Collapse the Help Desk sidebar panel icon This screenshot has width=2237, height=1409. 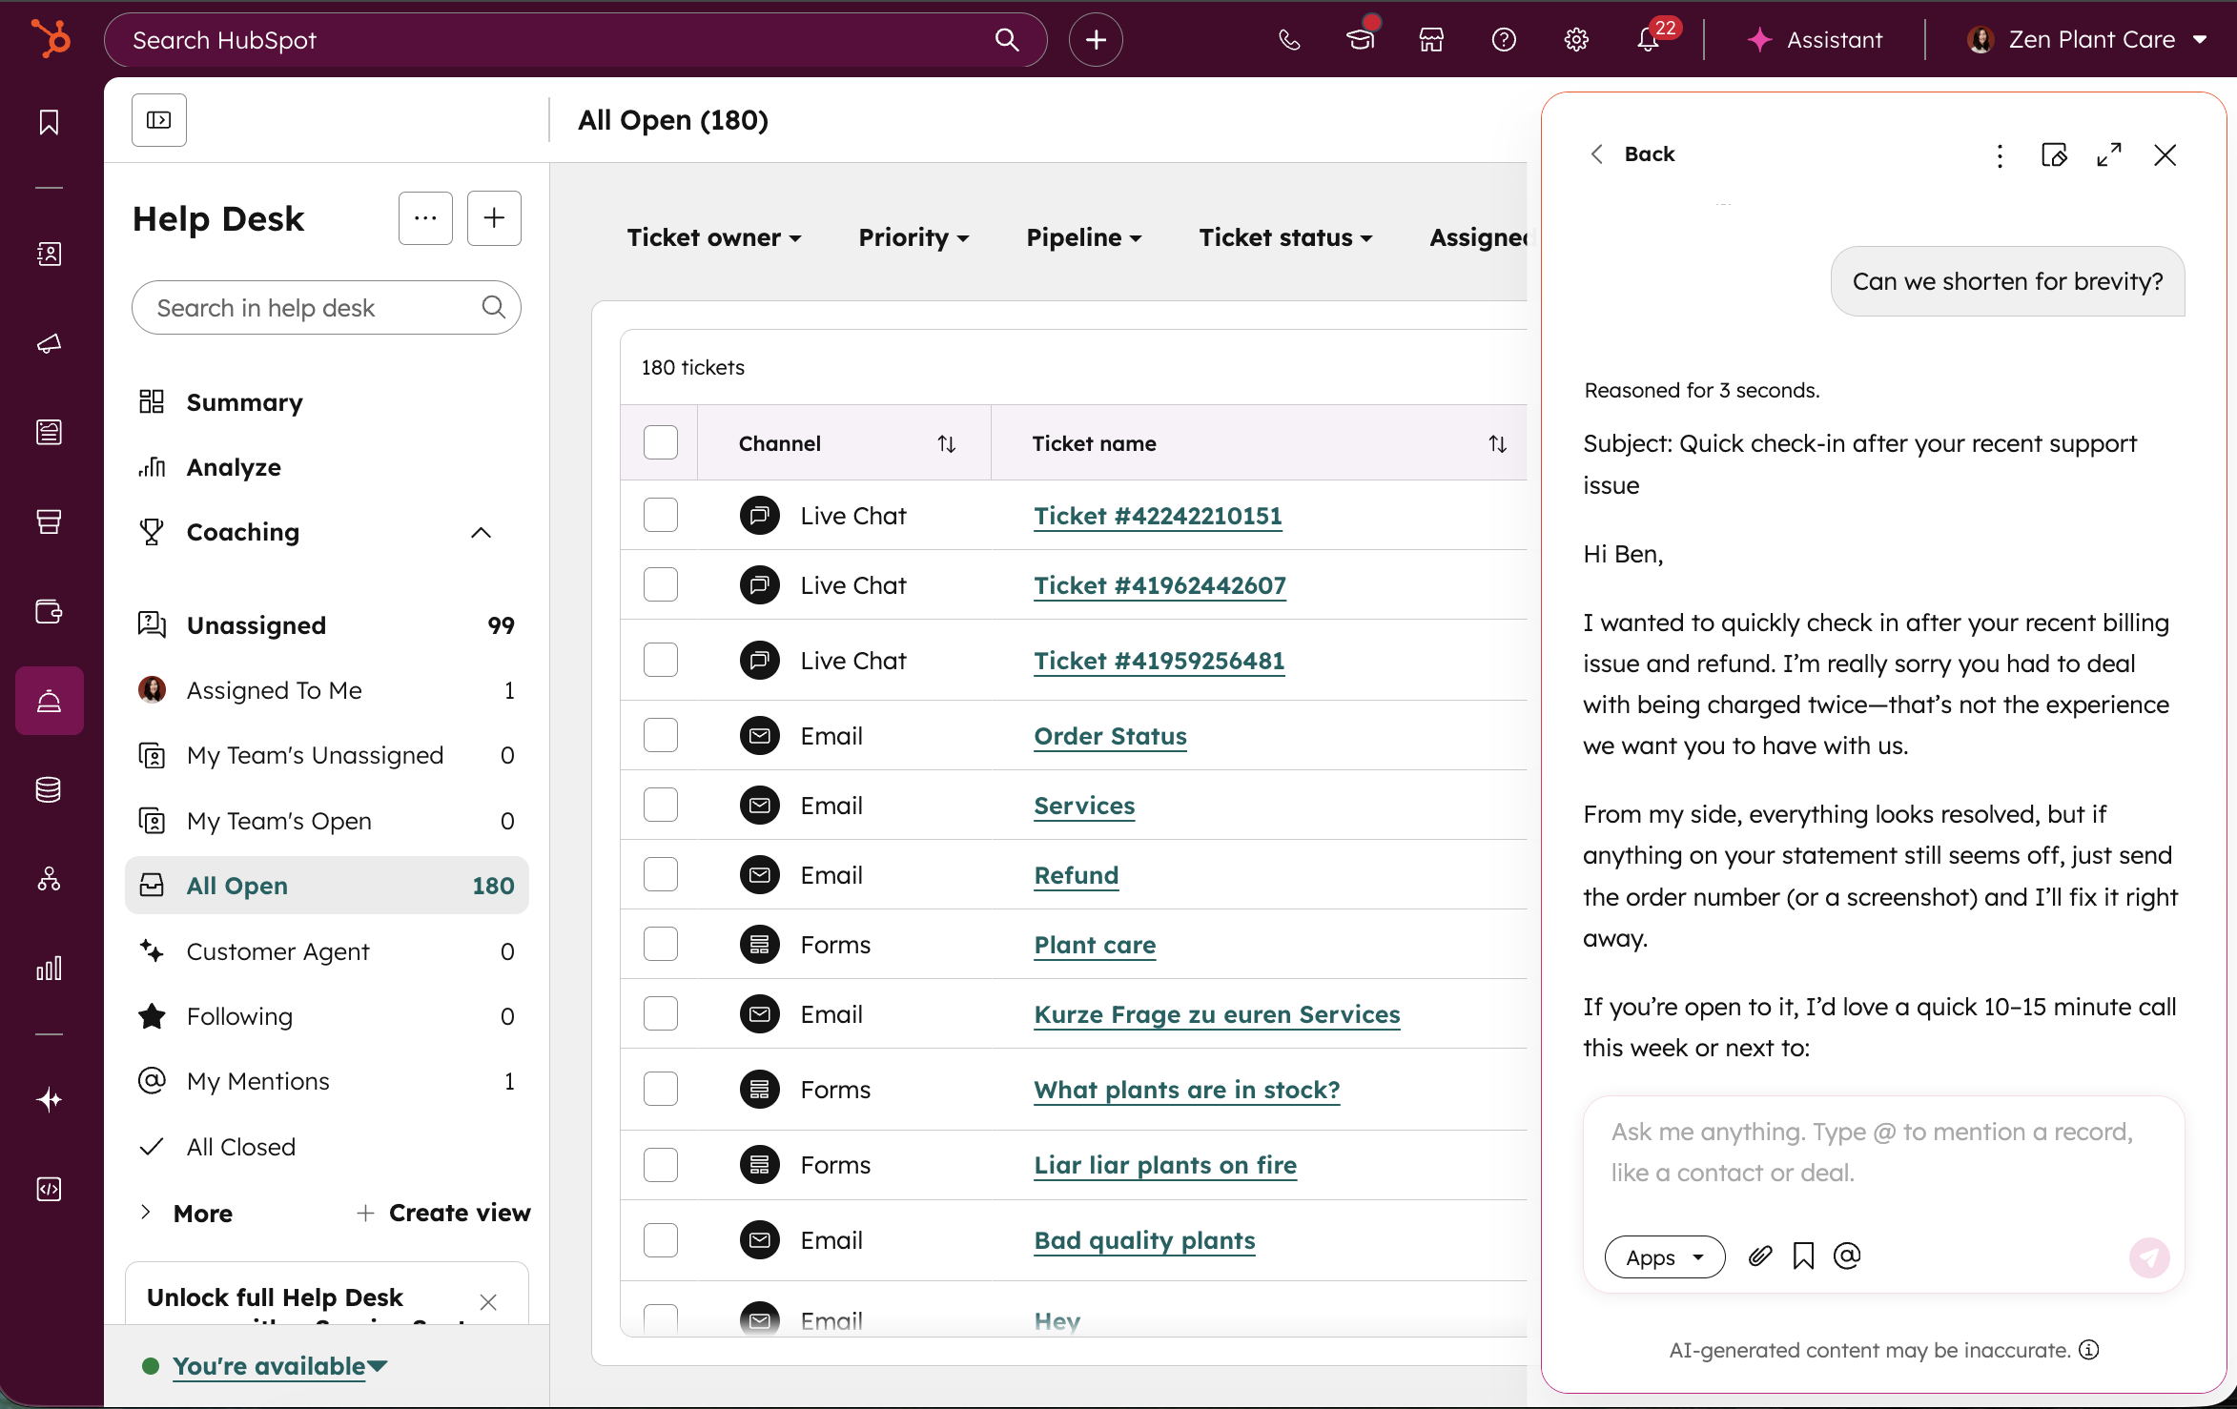point(159,120)
